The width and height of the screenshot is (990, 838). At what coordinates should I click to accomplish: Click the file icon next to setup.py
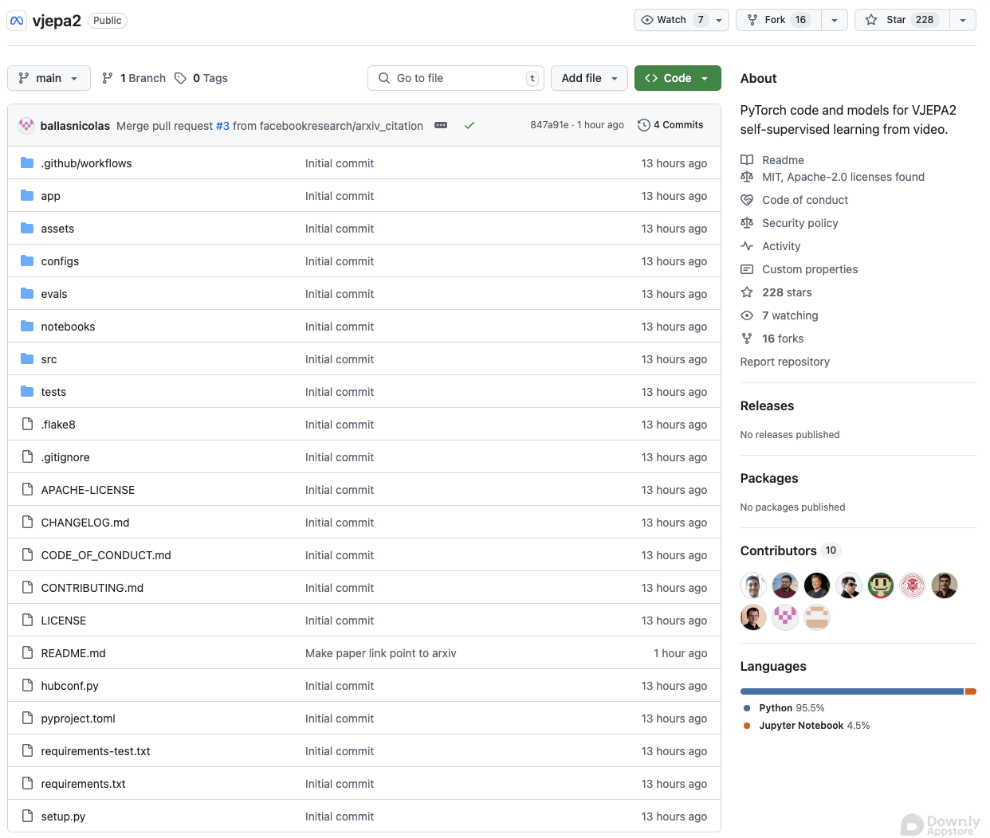(27, 816)
